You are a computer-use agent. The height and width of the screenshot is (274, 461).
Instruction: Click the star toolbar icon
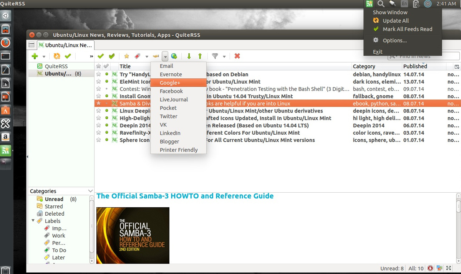point(126,56)
